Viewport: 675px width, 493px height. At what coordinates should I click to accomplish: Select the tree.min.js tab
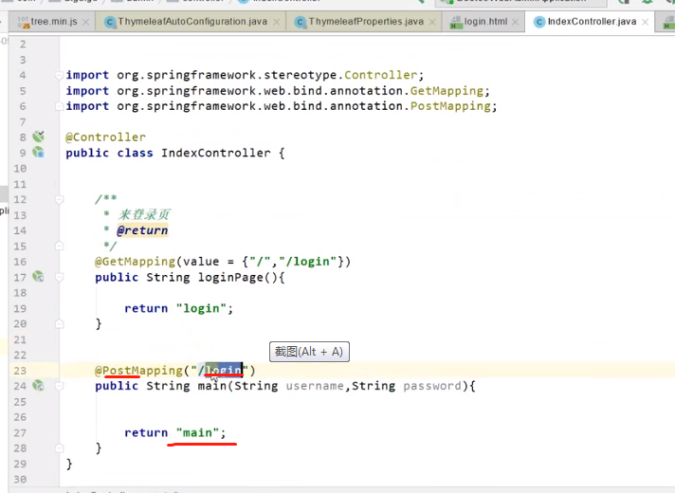click(53, 22)
